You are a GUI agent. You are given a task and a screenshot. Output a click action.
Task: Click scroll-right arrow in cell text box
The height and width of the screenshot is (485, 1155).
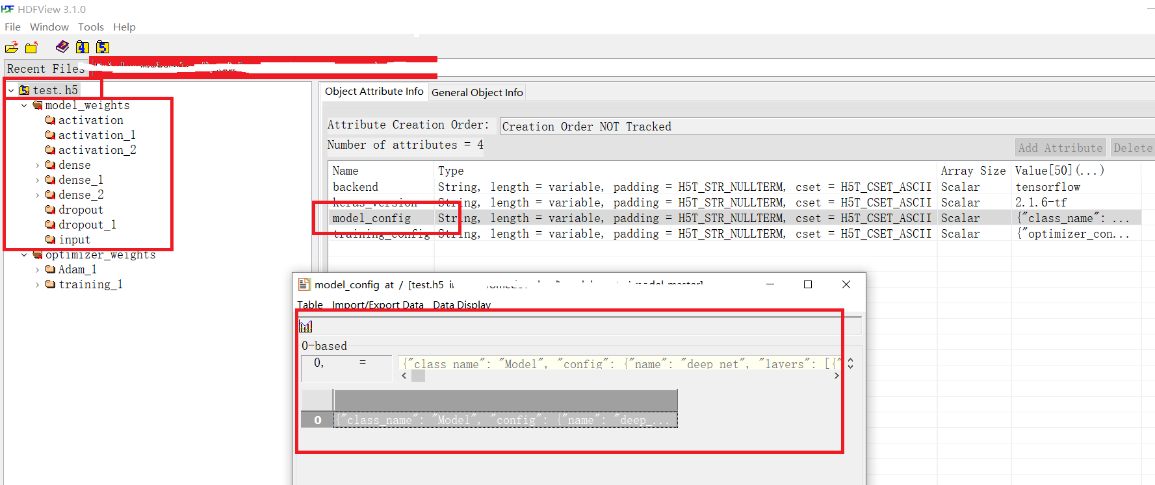836,376
